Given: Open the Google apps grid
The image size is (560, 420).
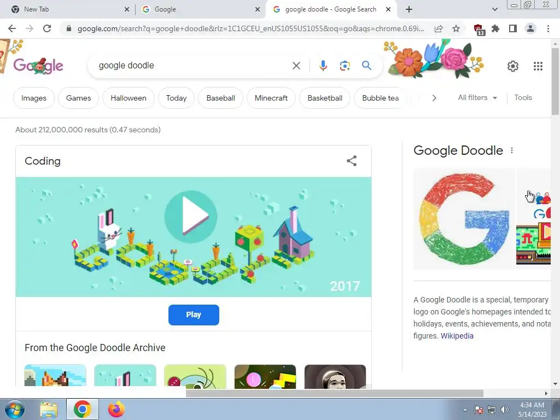Looking at the screenshot, I should pos(538,66).
